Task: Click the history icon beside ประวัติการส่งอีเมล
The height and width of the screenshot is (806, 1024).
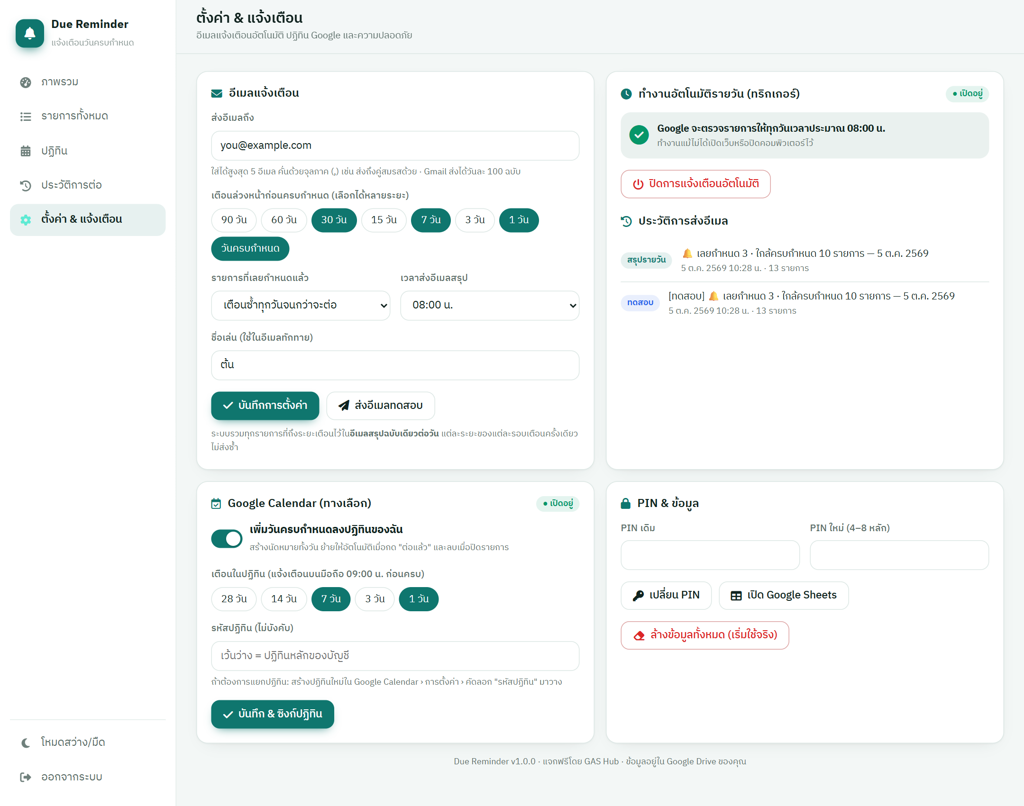Action: click(626, 221)
